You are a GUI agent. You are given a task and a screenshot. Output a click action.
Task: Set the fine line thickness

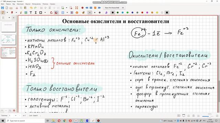pyautogui.click(x=90, y=13)
